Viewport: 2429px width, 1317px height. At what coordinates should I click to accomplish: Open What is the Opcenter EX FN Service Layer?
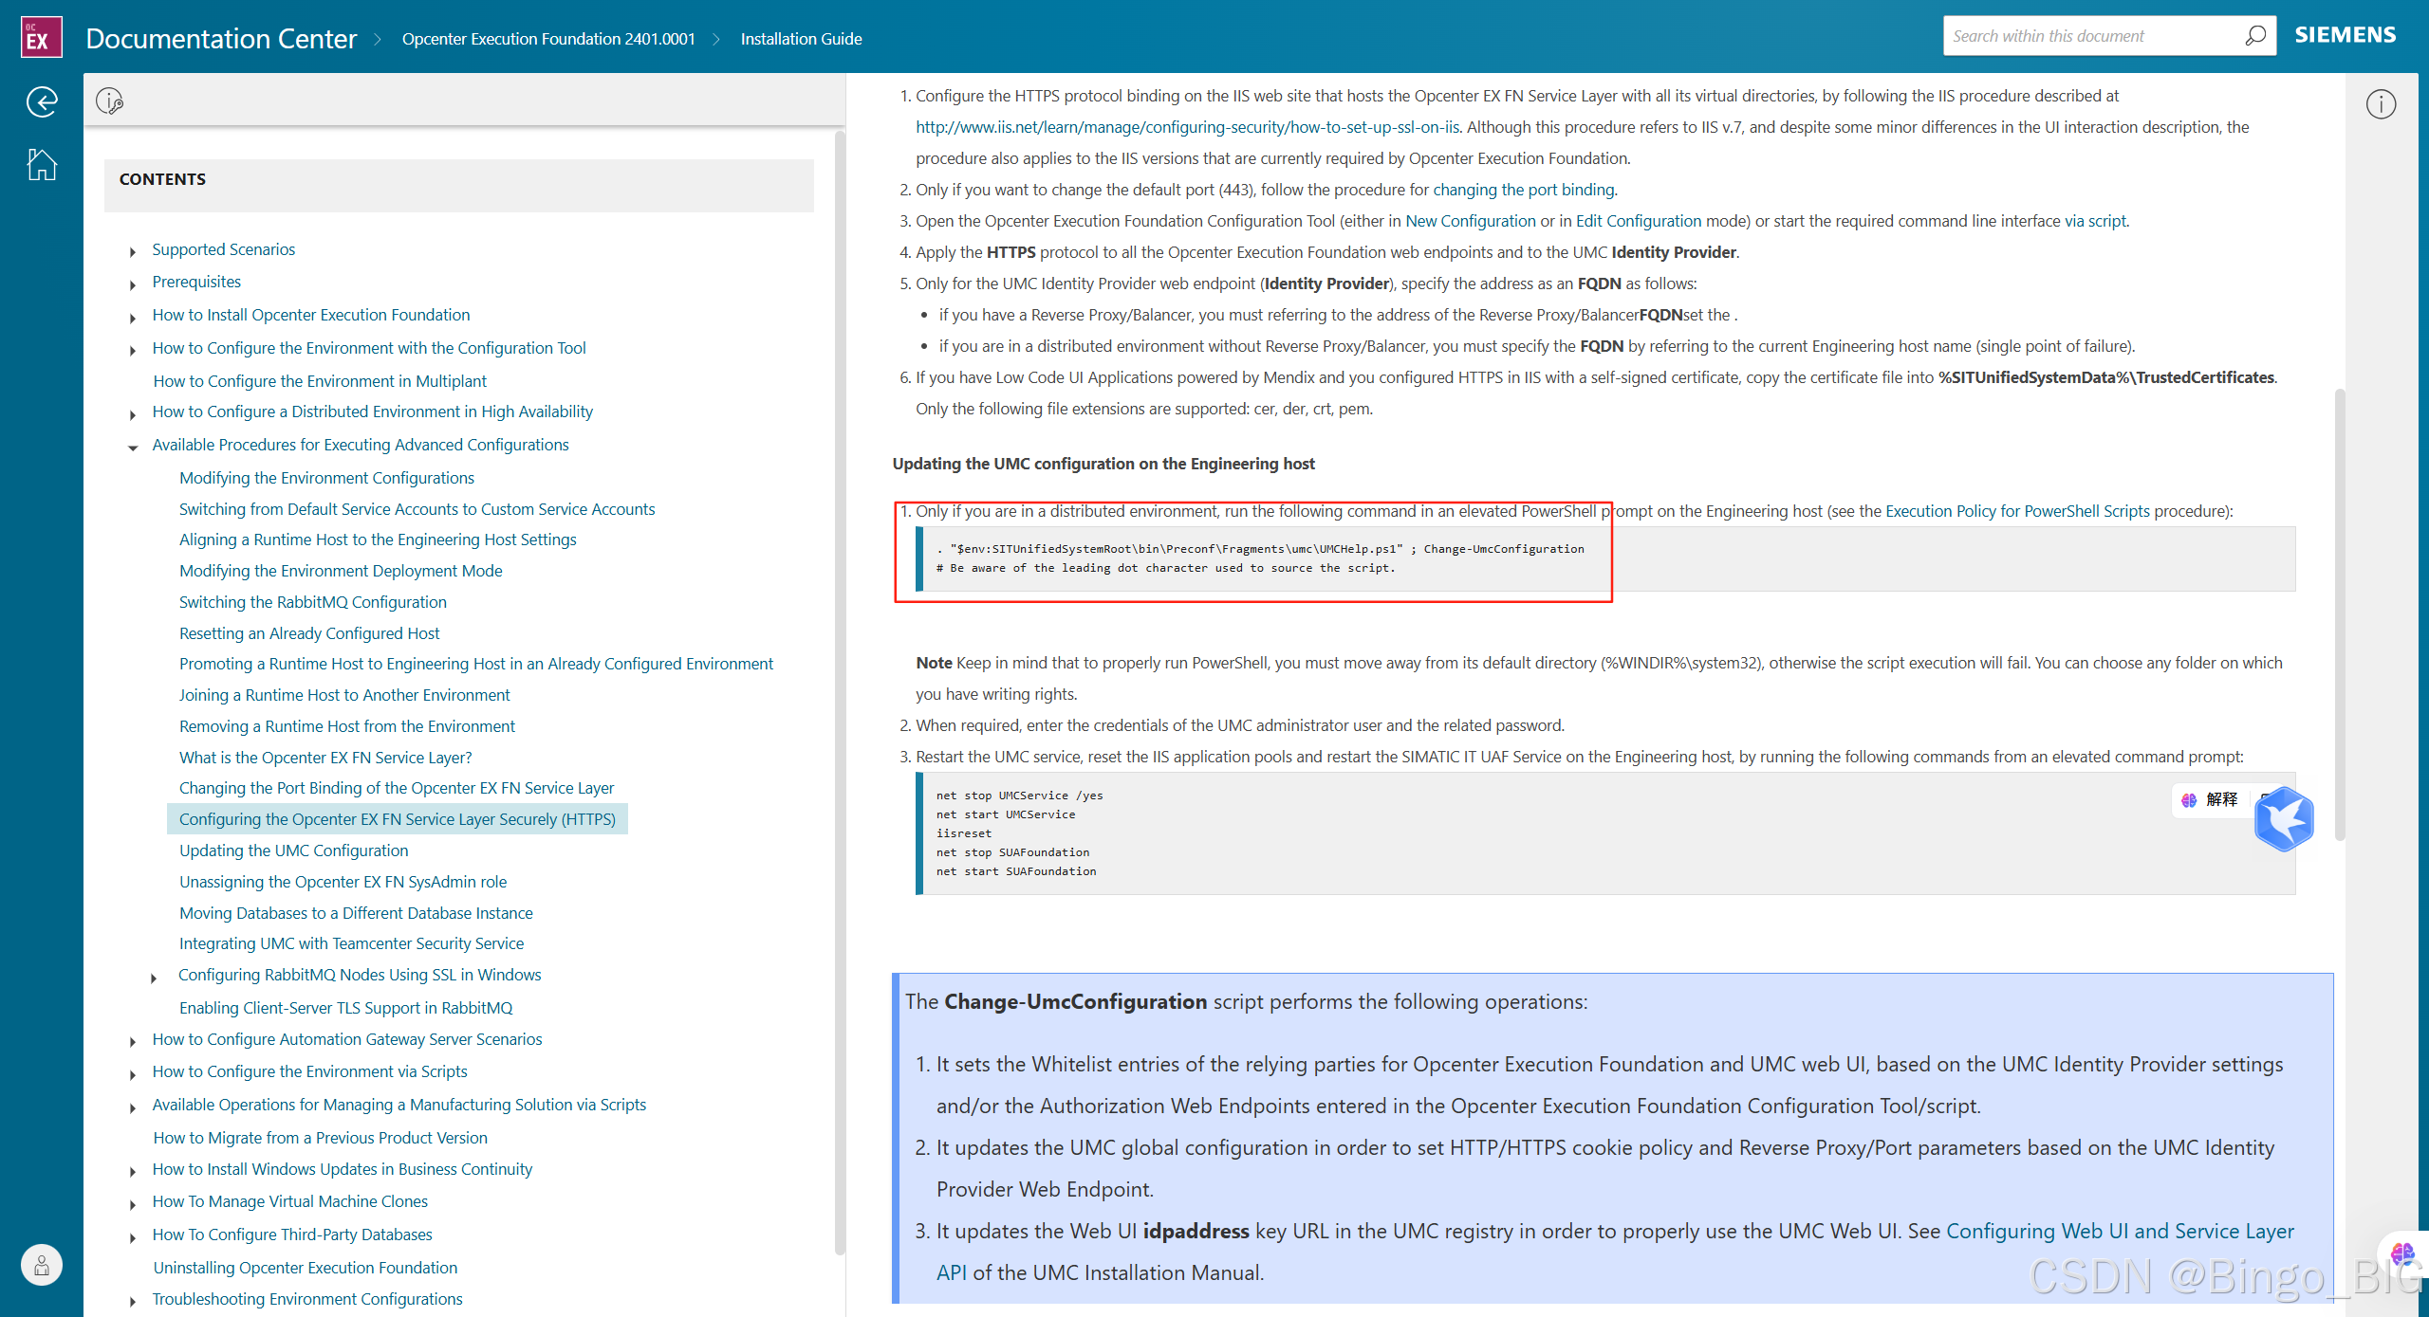[325, 757]
